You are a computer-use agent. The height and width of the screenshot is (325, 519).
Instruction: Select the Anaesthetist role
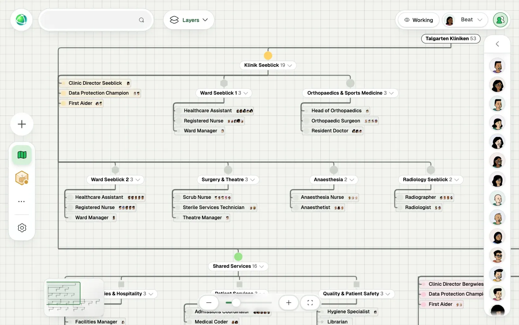point(319,207)
